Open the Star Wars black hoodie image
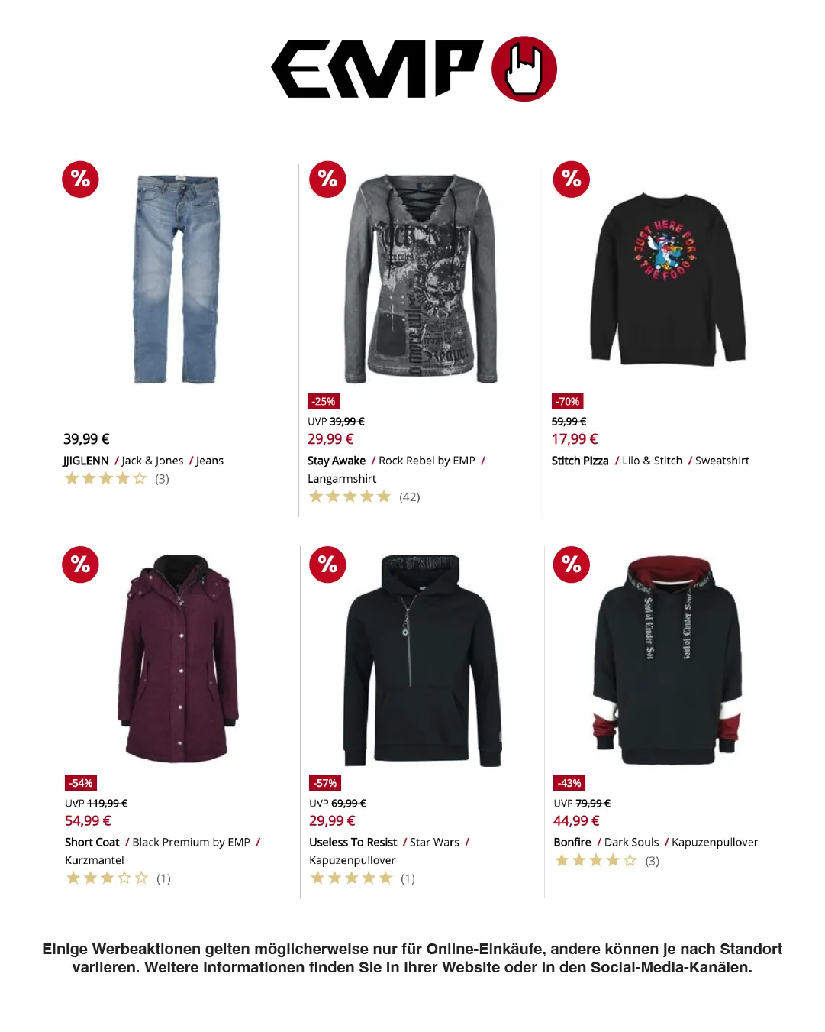Viewport: 825px width, 1032px height. (423, 660)
